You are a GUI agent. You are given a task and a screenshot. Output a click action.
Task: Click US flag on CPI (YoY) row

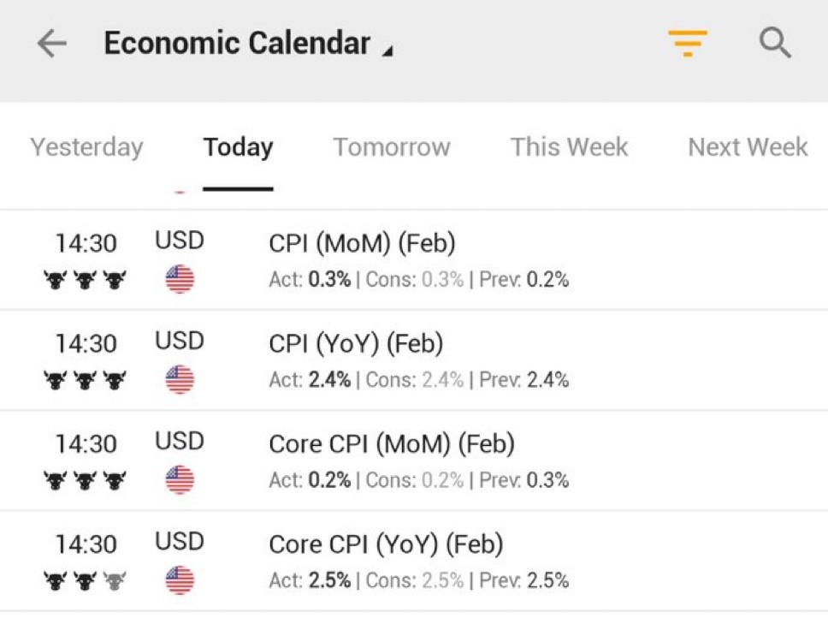tap(180, 379)
